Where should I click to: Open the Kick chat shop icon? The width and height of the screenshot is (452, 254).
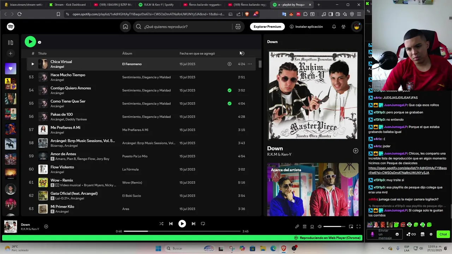pyautogui.click(x=422, y=234)
